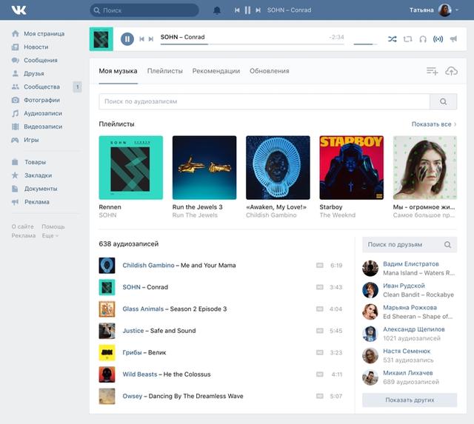The height and width of the screenshot is (424, 474).
Task: Open the add playlist icon
Action: point(432,71)
